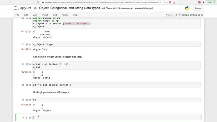Image resolution: width=217 pixels, height=122 pixels.
Task: Click the notebook title to rename
Action: [67, 8]
